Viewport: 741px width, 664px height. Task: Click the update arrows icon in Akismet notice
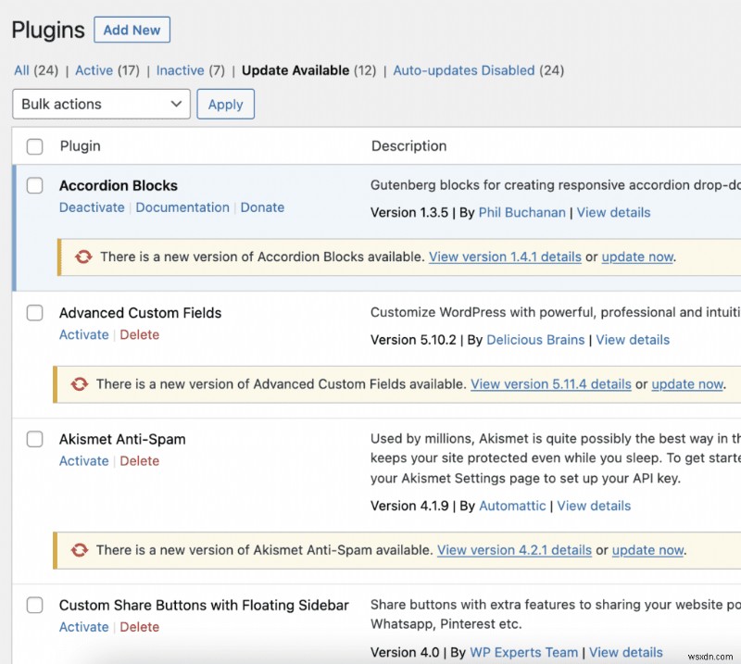(x=81, y=549)
